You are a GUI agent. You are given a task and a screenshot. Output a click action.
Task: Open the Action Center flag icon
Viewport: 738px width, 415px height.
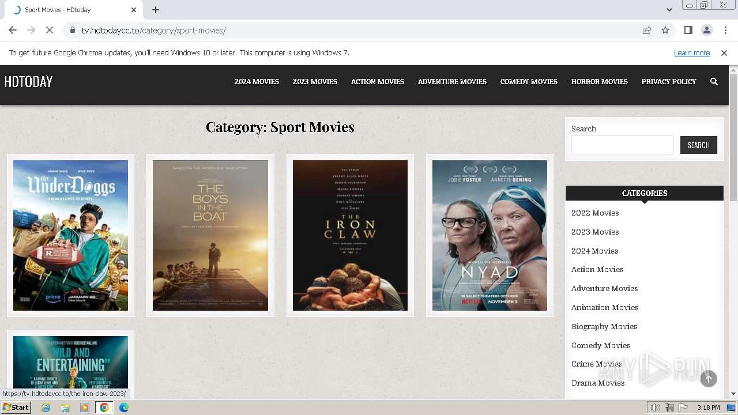click(x=683, y=408)
